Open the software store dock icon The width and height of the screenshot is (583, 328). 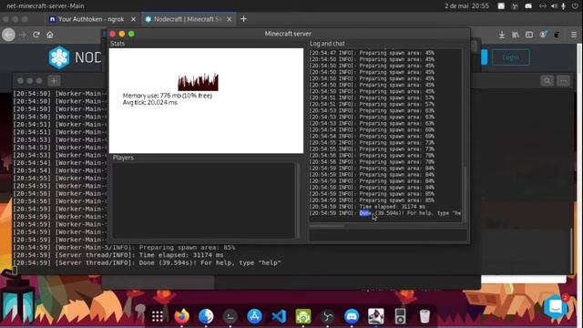254,316
